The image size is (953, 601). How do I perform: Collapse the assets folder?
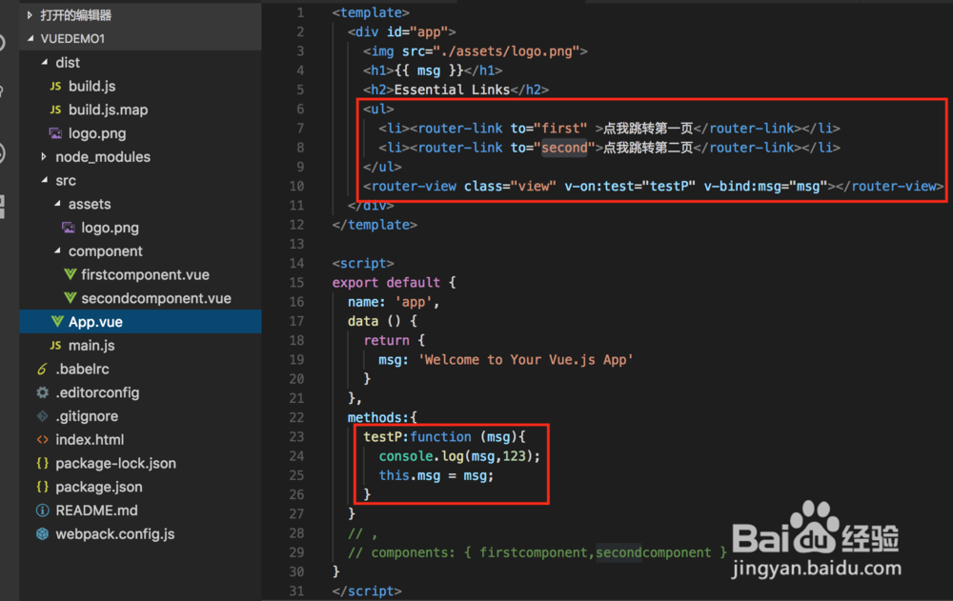click(57, 204)
